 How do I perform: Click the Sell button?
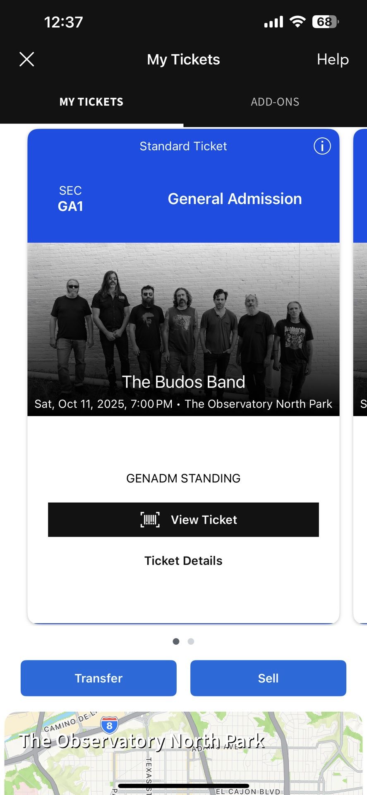(268, 678)
